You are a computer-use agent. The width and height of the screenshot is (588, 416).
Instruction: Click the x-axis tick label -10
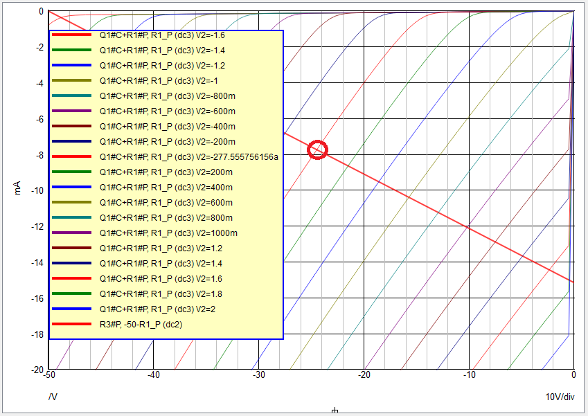(x=469, y=374)
